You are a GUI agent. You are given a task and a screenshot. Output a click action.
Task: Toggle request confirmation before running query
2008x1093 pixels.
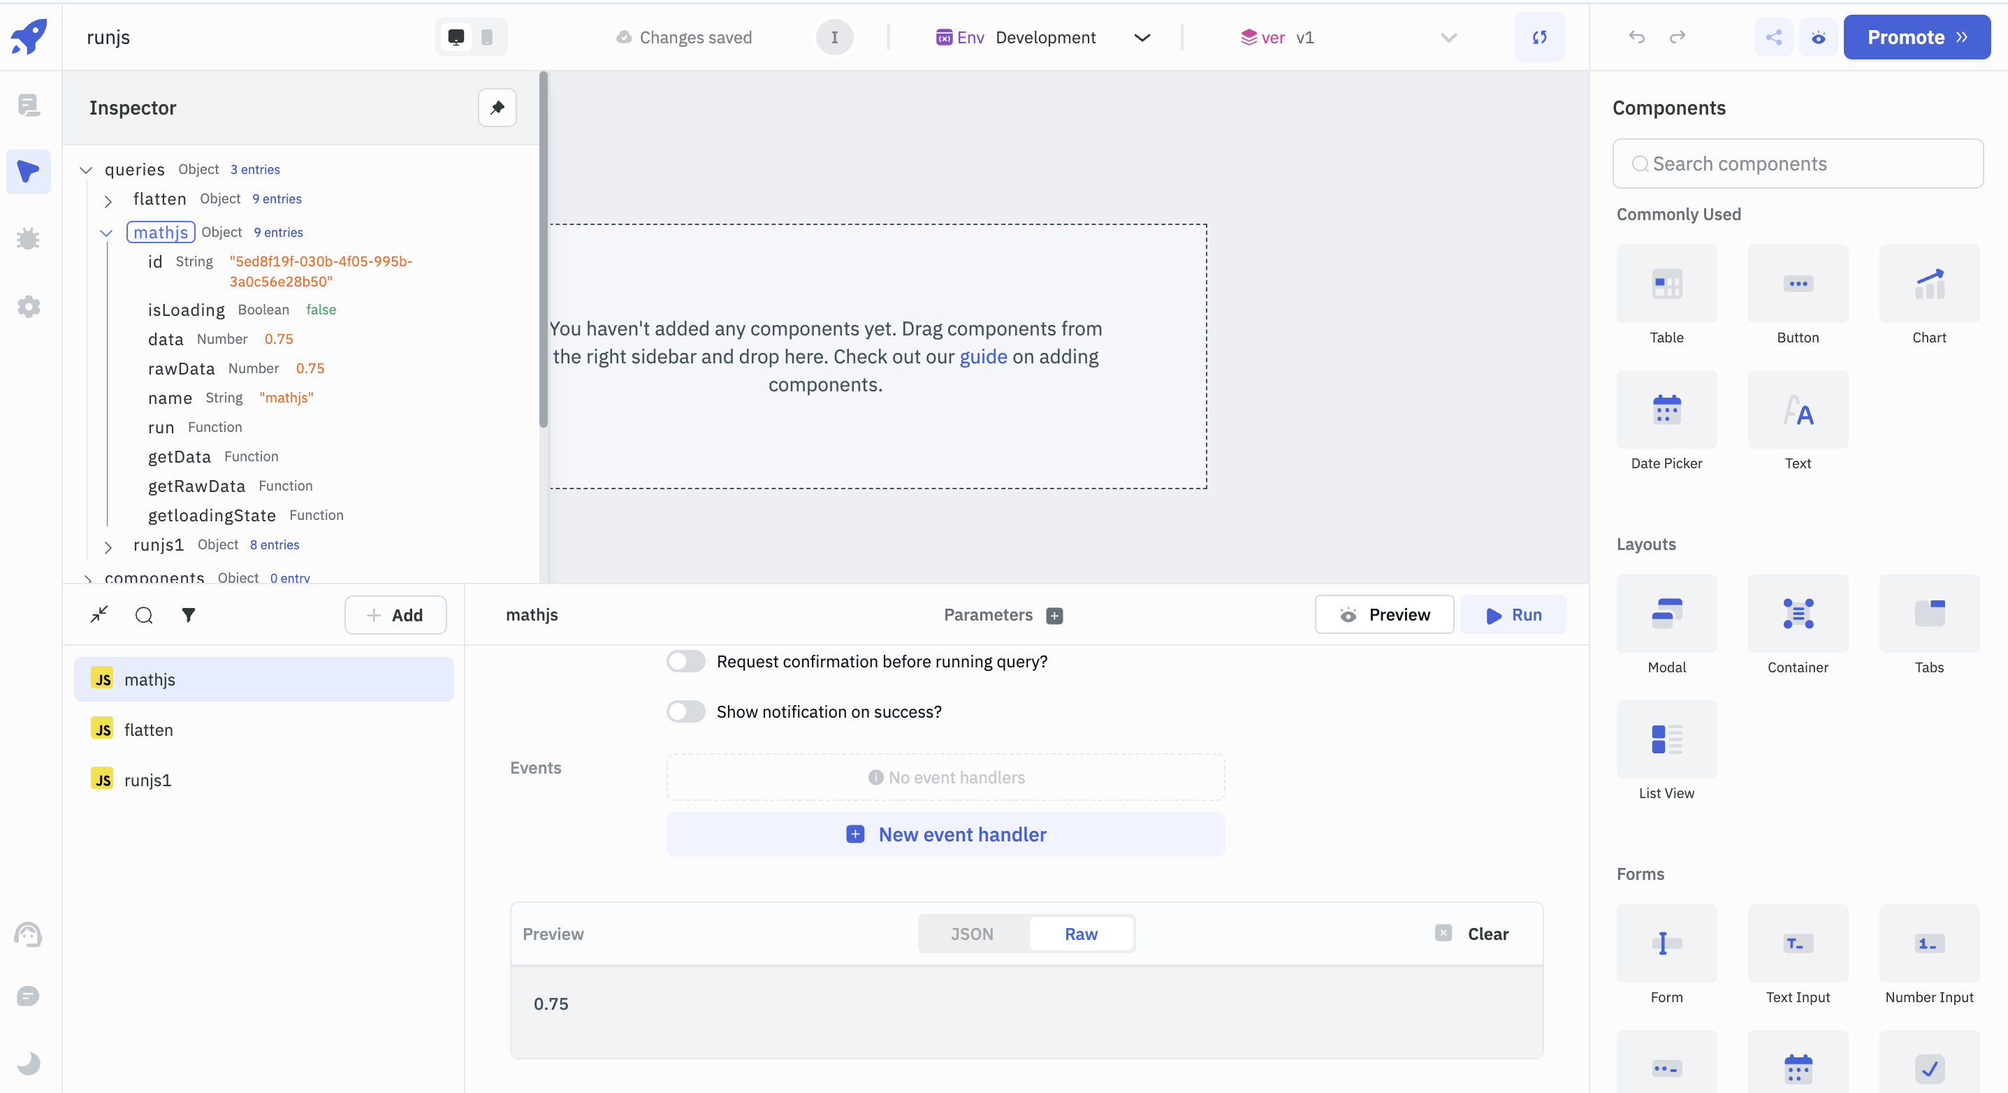click(x=686, y=661)
